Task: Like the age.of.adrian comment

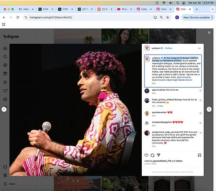Action: coord(201,91)
